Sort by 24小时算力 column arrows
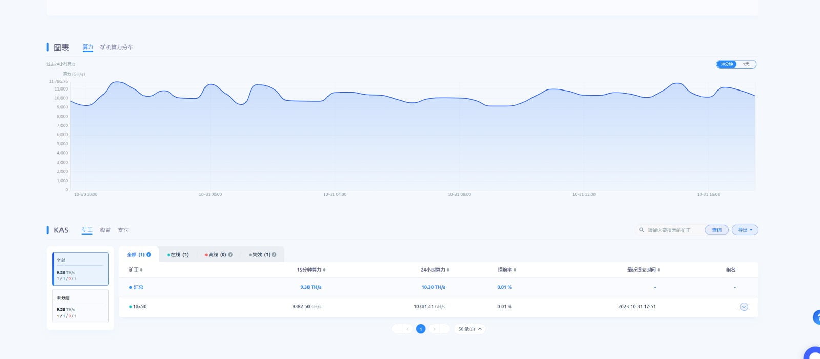 coord(448,270)
